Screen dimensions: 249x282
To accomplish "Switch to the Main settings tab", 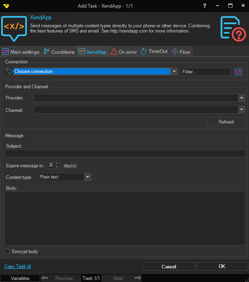I will tap(21, 52).
